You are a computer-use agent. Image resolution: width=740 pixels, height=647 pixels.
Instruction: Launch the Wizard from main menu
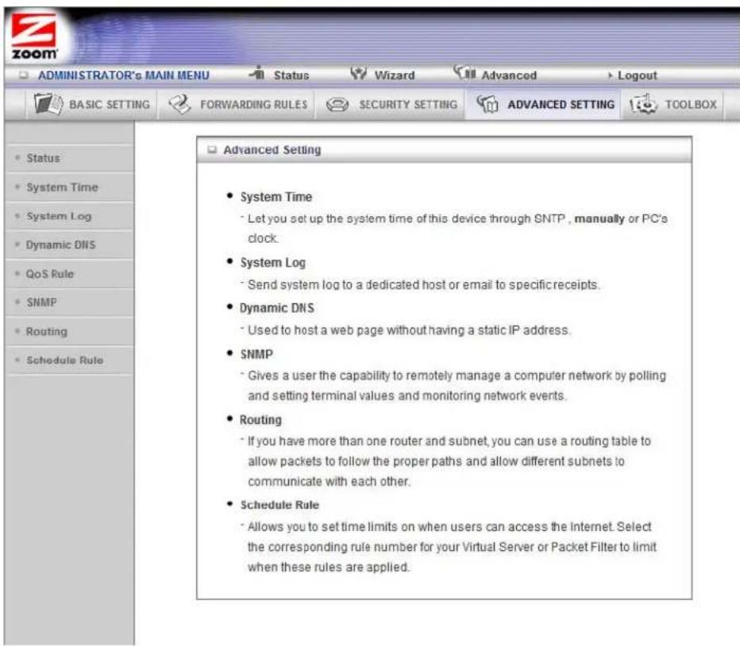pos(395,75)
